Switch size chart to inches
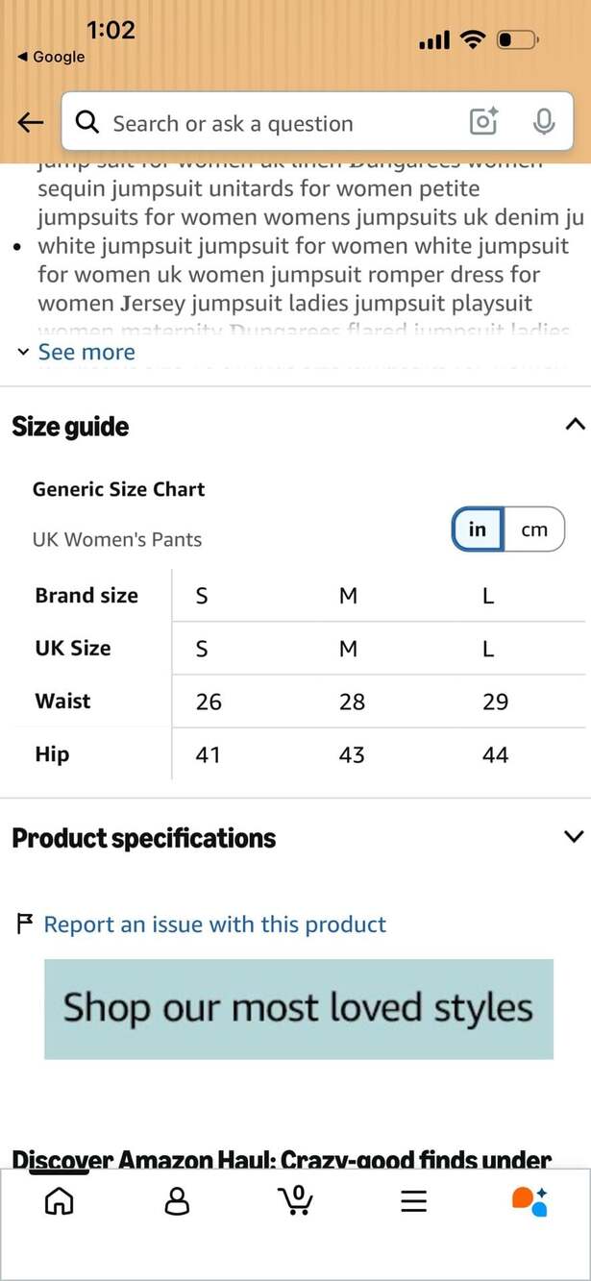591x1281 pixels. (x=478, y=530)
